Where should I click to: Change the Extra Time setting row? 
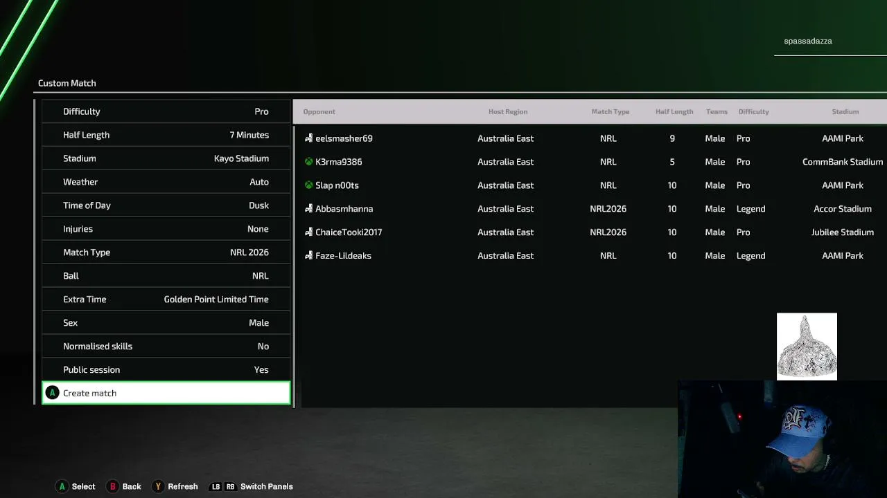(166, 299)
